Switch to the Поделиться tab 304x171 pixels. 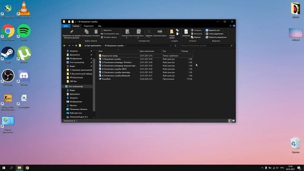click(89, 26)
